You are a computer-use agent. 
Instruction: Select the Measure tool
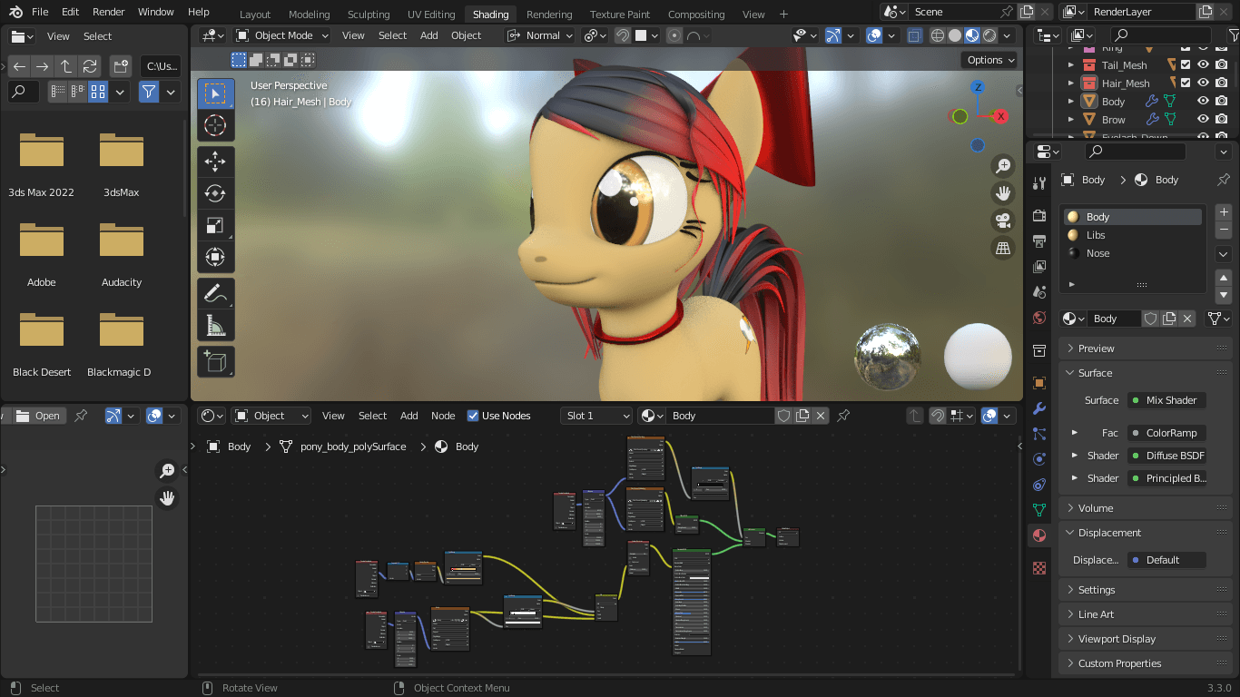[x=215, y=326]
